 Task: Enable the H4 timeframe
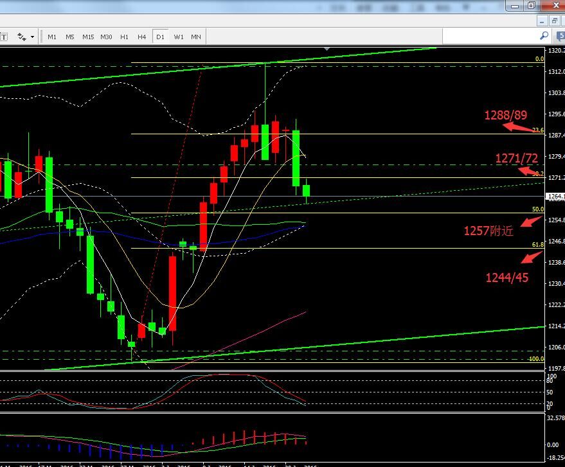tap(141, 37)
